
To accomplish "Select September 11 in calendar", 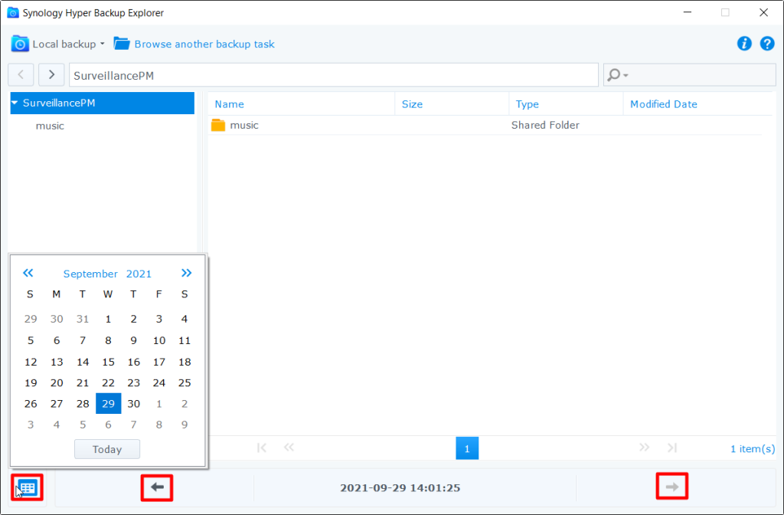I will coord(185,340).
